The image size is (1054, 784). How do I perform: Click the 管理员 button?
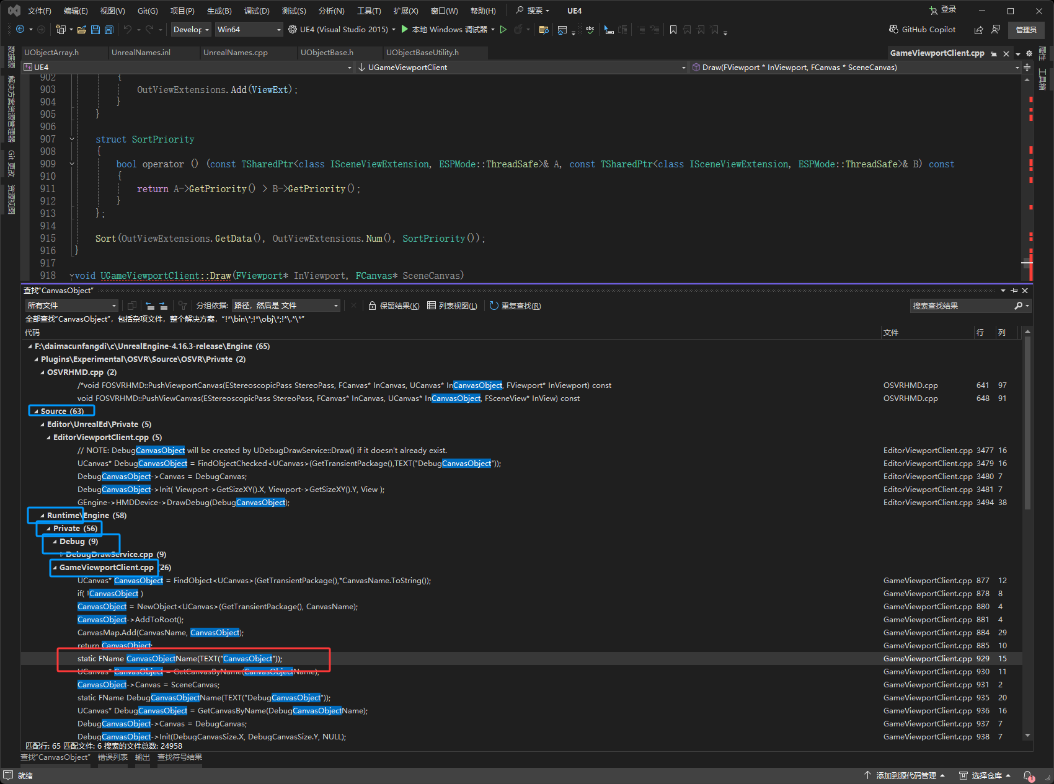pos(1026,29)
